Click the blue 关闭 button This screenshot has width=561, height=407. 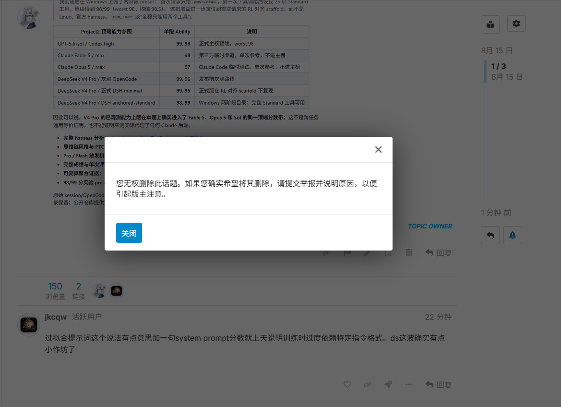click(129, 233)
